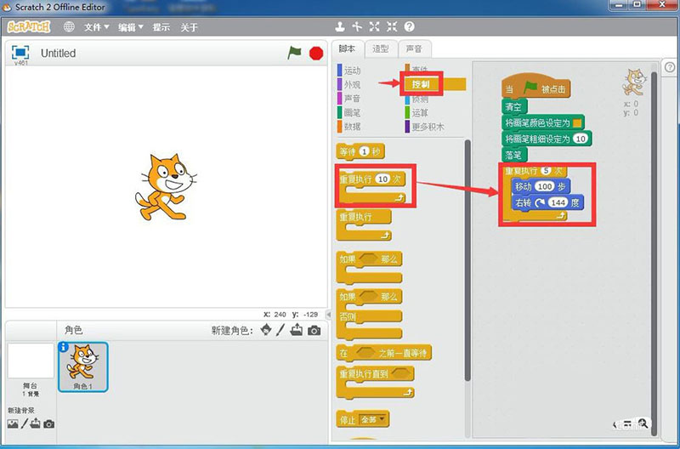Viewport: 680px width, 449px height.
Task: Choose backdrop from library
Action: (13, 423)
